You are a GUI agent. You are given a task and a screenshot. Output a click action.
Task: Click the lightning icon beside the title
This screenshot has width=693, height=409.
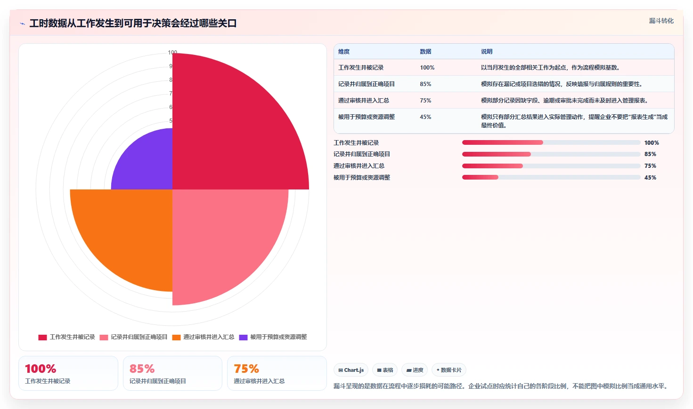pos(22,24)
